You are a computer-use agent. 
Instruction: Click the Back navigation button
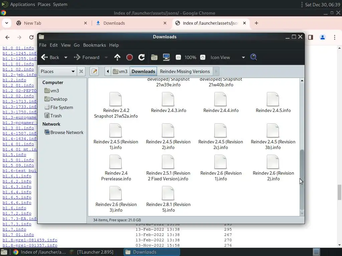(50, 57)
